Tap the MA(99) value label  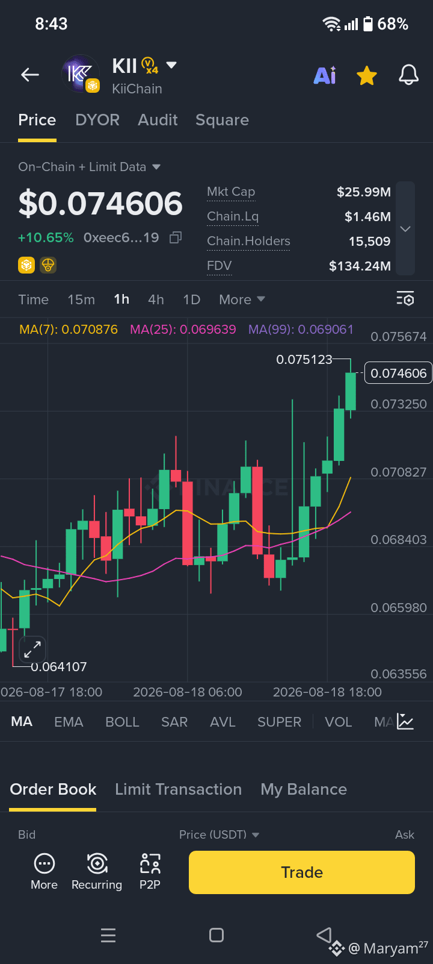[301, 330]
